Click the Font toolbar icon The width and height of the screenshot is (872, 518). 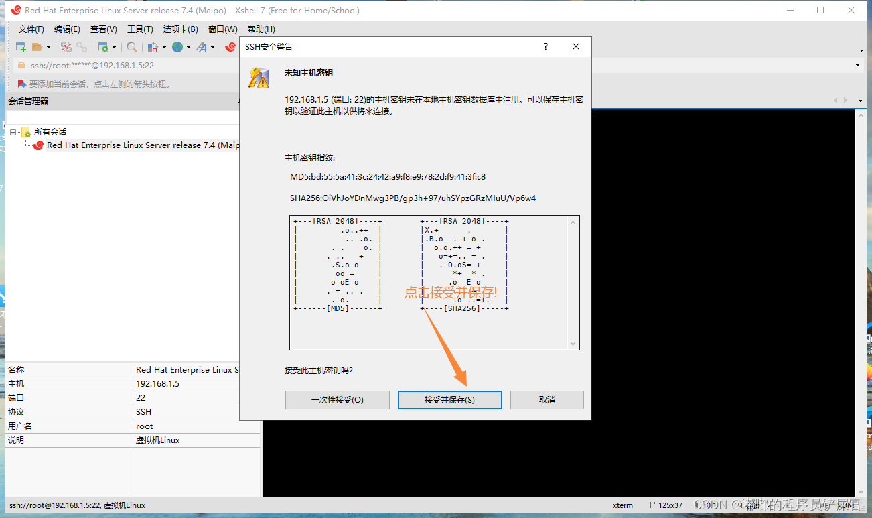tap(202, 47)
